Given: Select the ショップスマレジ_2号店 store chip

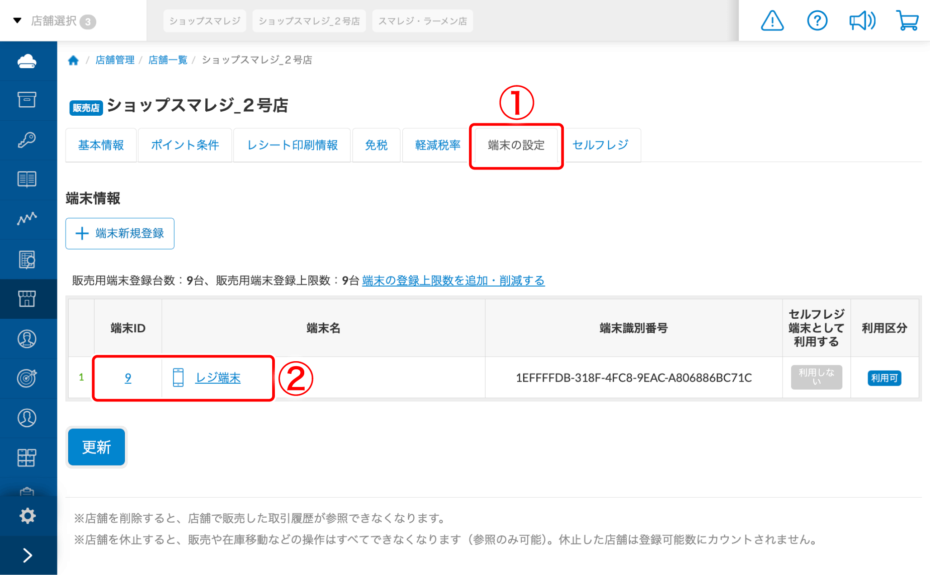Looking at the screenshot, I should pos(309,21).
